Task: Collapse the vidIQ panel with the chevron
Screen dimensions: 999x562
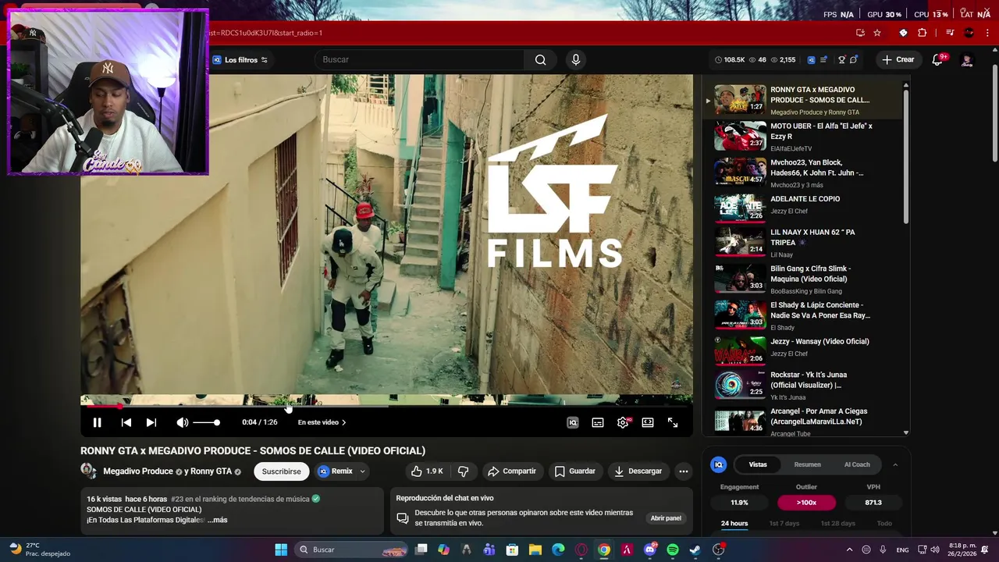Action: coord(895,464)
